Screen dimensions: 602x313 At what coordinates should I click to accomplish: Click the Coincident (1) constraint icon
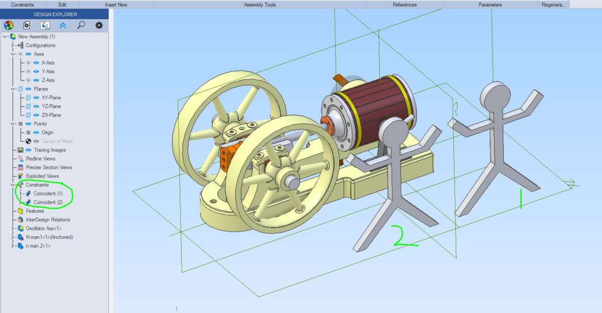point(29,193)
